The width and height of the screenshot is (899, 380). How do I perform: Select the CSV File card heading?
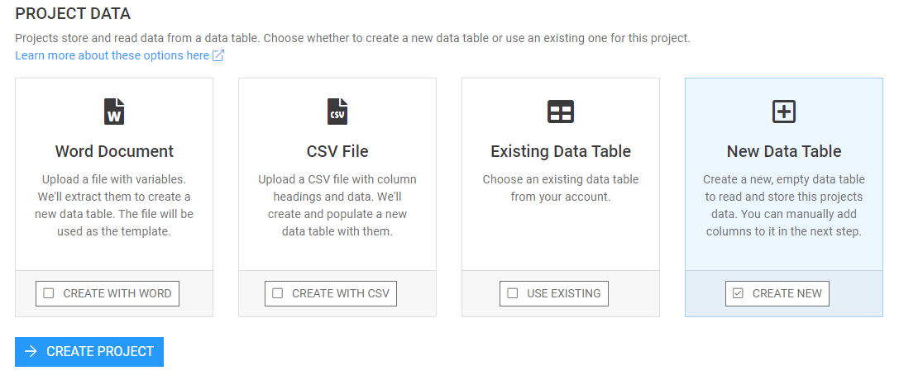(x=337, y=151)
